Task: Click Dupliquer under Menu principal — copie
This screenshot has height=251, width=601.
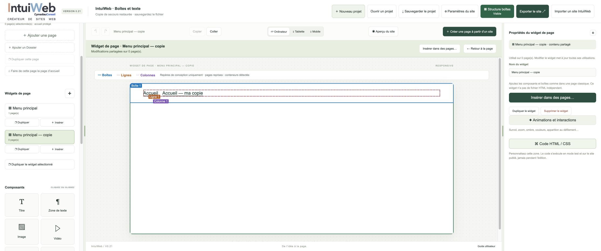Action: (22, 149)
